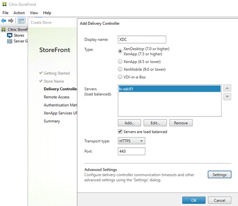Select the Citrix StoreFront root tree node
The height and width of the screenshot is (206, 238).
(15, 30)
